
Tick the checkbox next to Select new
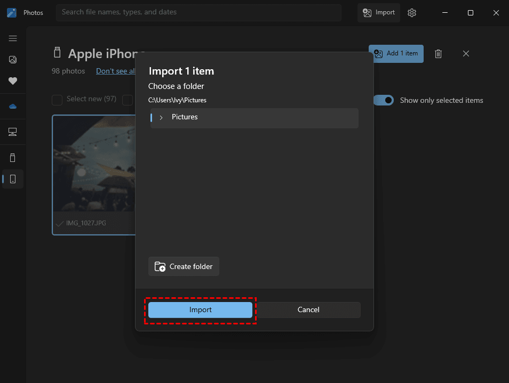(127, 100)
